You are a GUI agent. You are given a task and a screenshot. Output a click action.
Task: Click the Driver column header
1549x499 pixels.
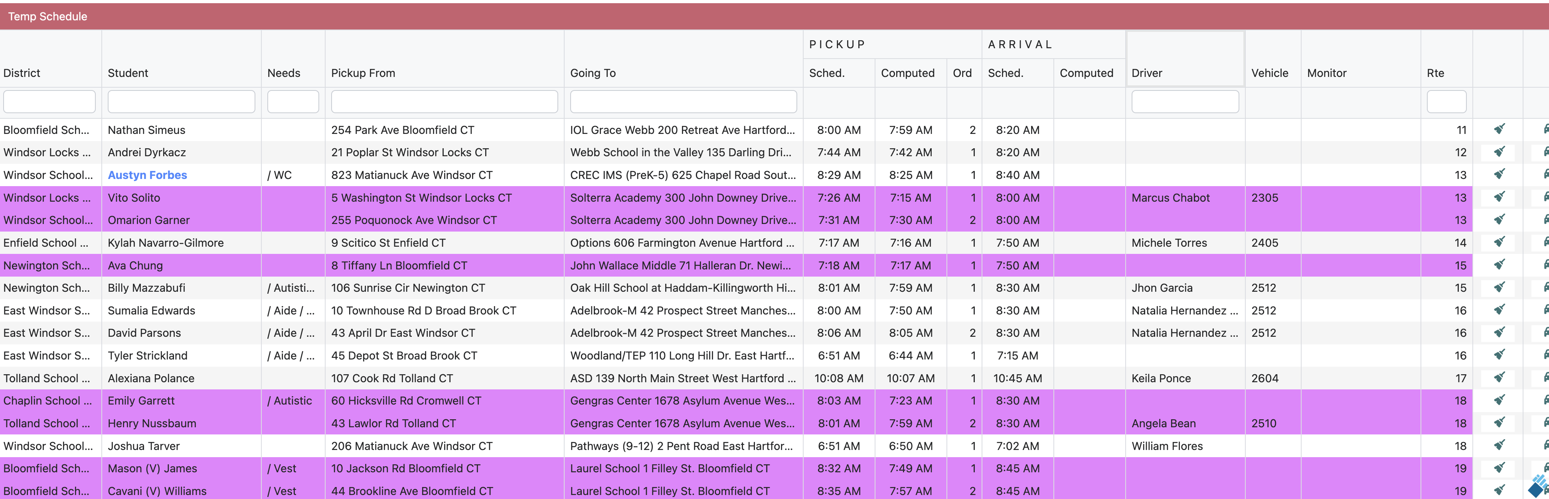[1147, 73]
